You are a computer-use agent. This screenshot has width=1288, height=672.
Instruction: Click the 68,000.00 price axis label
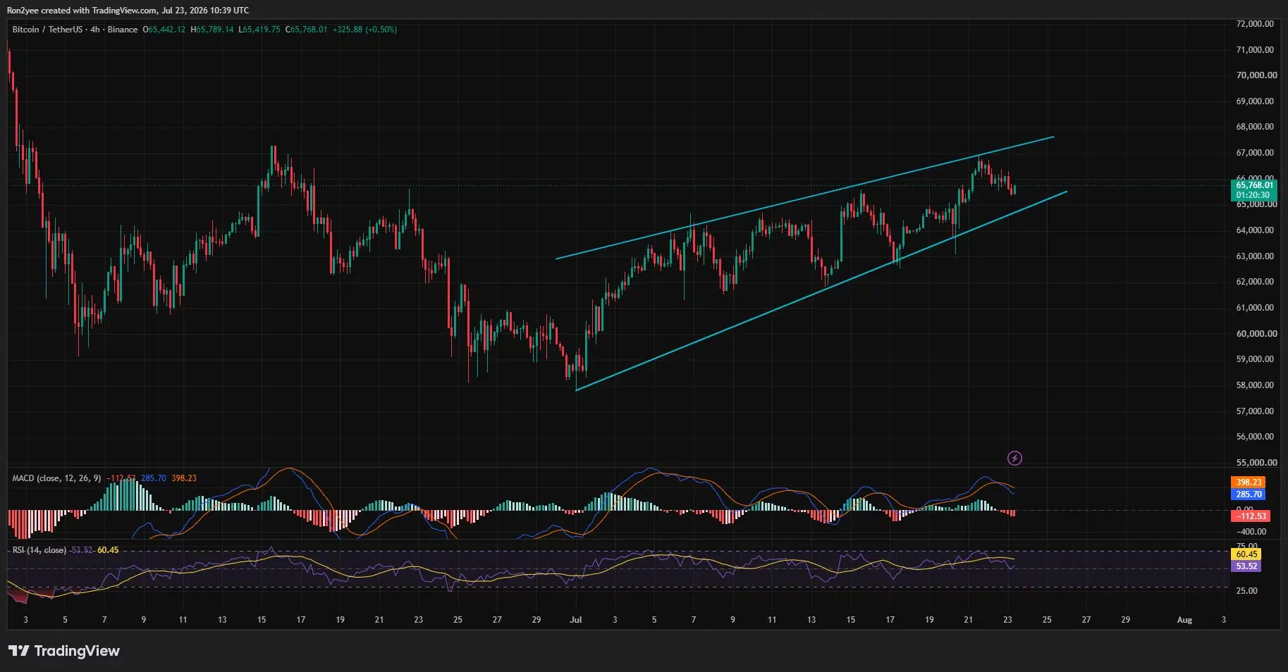tap(1255, 127)
